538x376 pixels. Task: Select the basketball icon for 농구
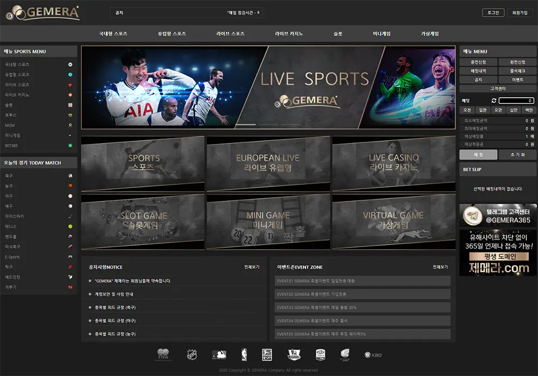tap(70, 186)
